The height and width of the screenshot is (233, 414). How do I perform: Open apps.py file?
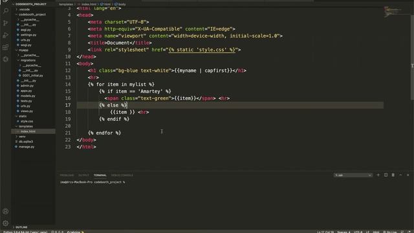[26, 91]
